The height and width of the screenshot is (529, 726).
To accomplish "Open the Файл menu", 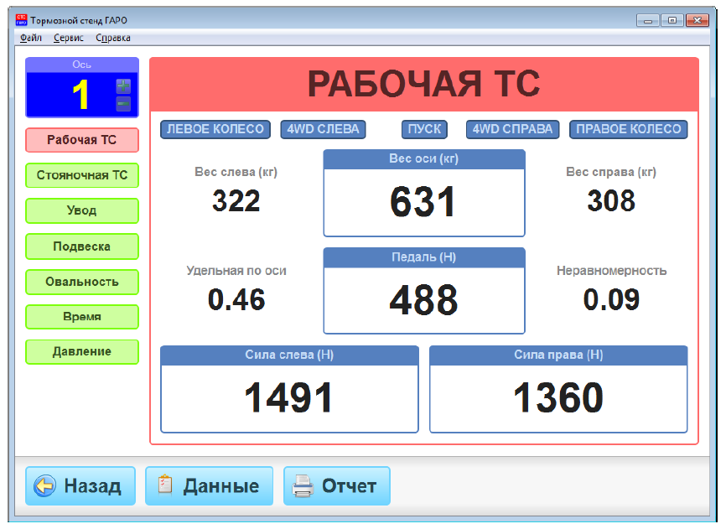I will coord(30,38).
